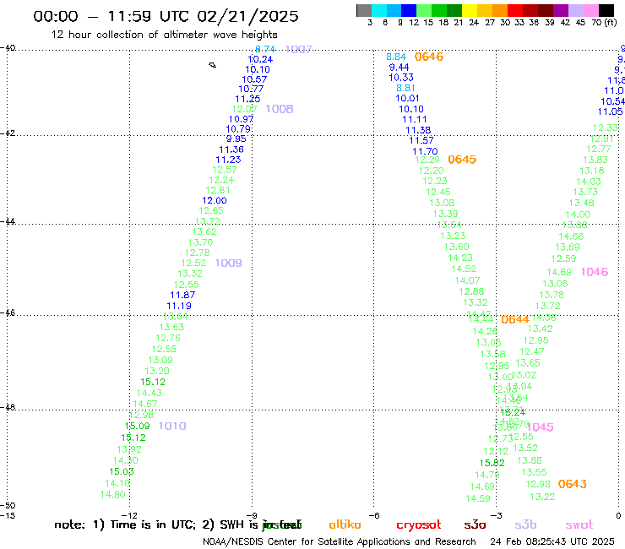Click the yellow legend color swatch
Image resolution: width=625 pixels, height=549 pixels.
tap(470, 10)
